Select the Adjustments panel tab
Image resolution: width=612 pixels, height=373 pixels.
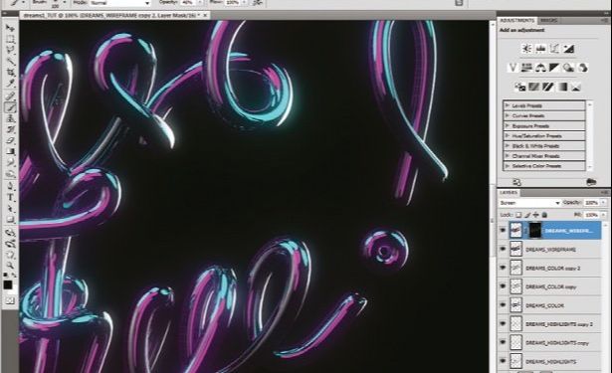tap(517, 20)
